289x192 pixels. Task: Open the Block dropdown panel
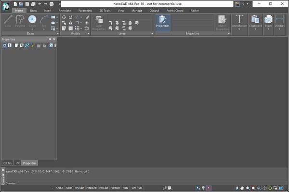268,23
